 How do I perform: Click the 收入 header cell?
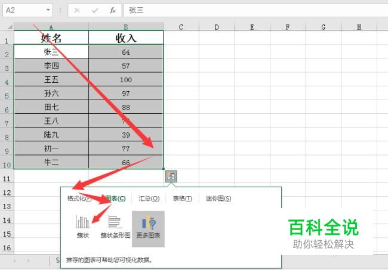pyautogui.click(x=126, y=38)
